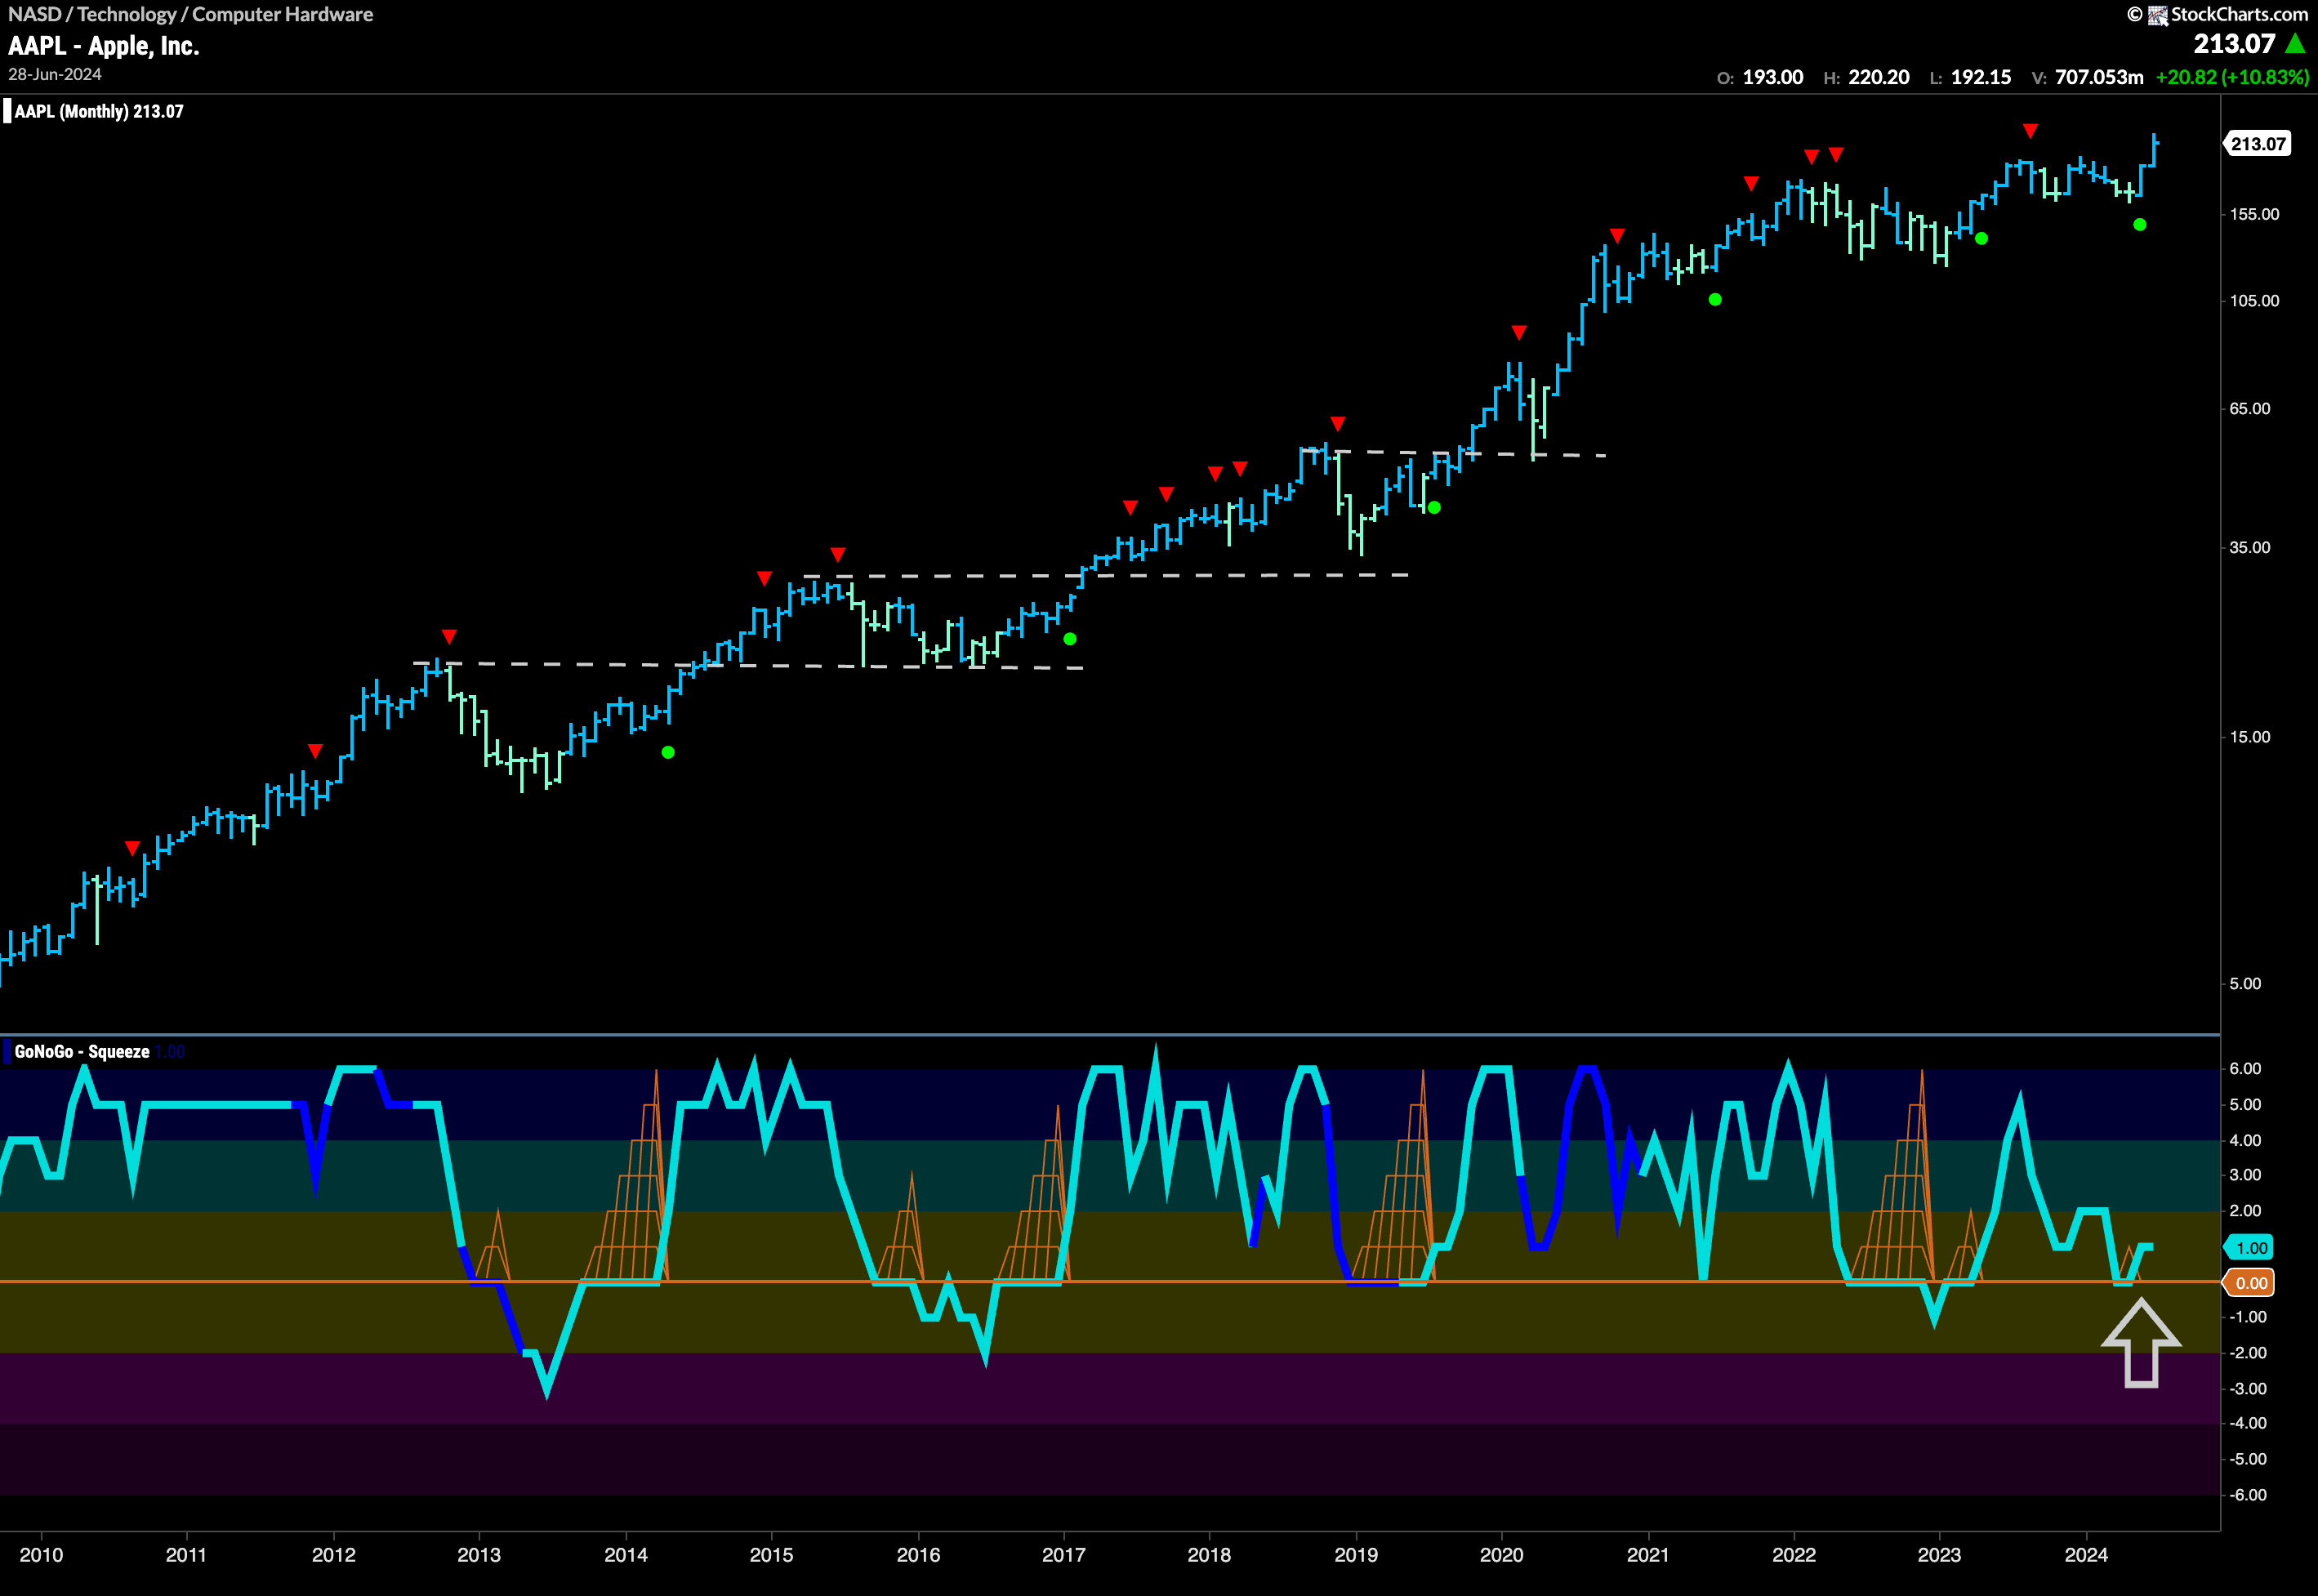The height and width of the screenshot is (1596, 2318).
Task: Click the green dot marker in early 2023
Action: point(1981,239)
